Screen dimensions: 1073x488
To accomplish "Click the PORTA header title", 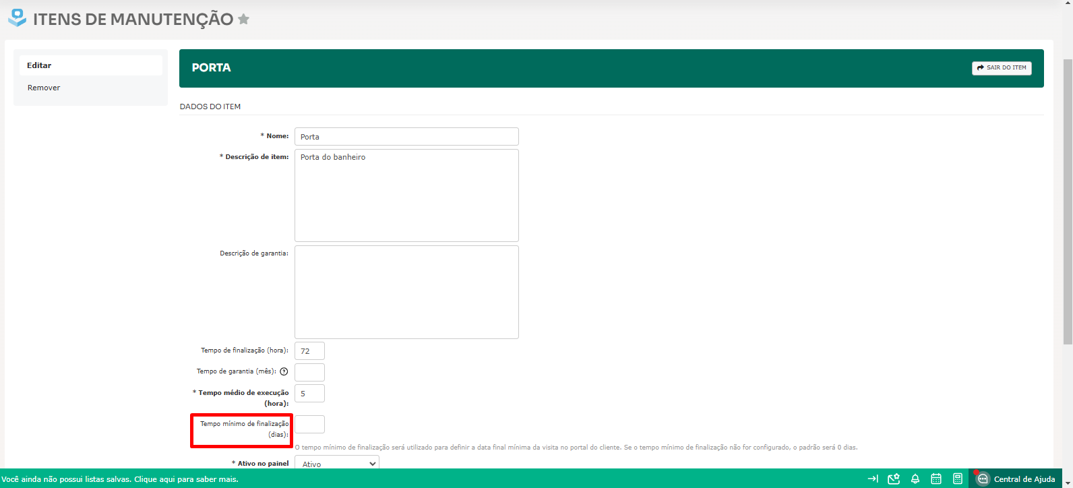I will coord(211,67).
